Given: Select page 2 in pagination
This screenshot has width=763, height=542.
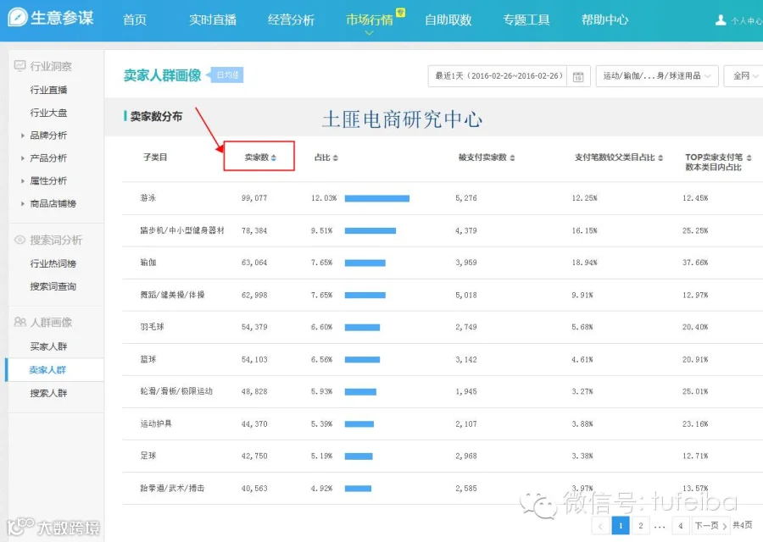Looking at the screenshot, I should (x=640, y=525).
